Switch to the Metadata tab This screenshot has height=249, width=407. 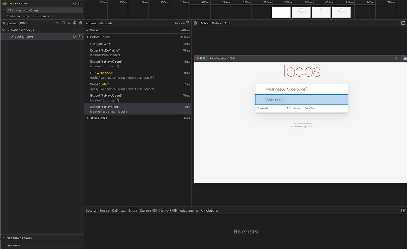click(106, 23)
